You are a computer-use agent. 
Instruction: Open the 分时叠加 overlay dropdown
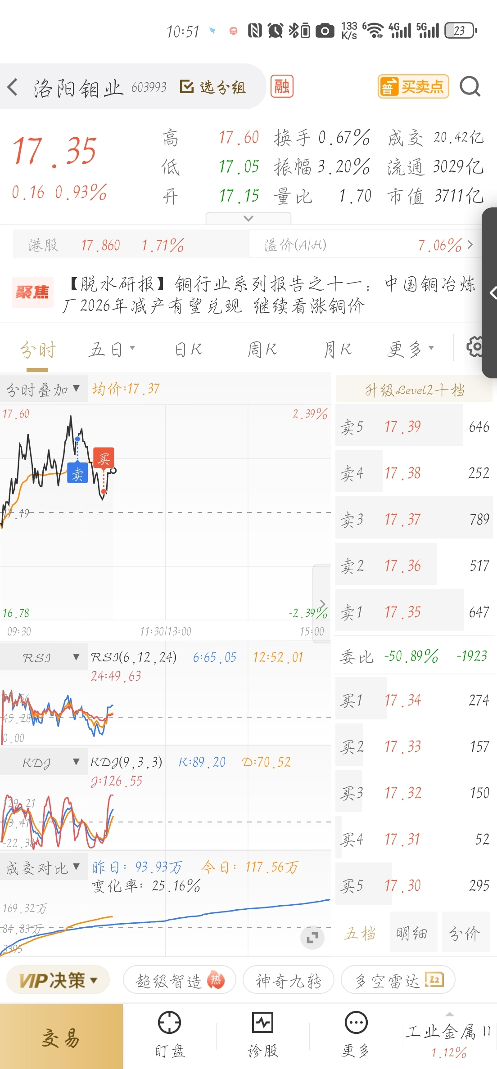[x=43, y=389]
